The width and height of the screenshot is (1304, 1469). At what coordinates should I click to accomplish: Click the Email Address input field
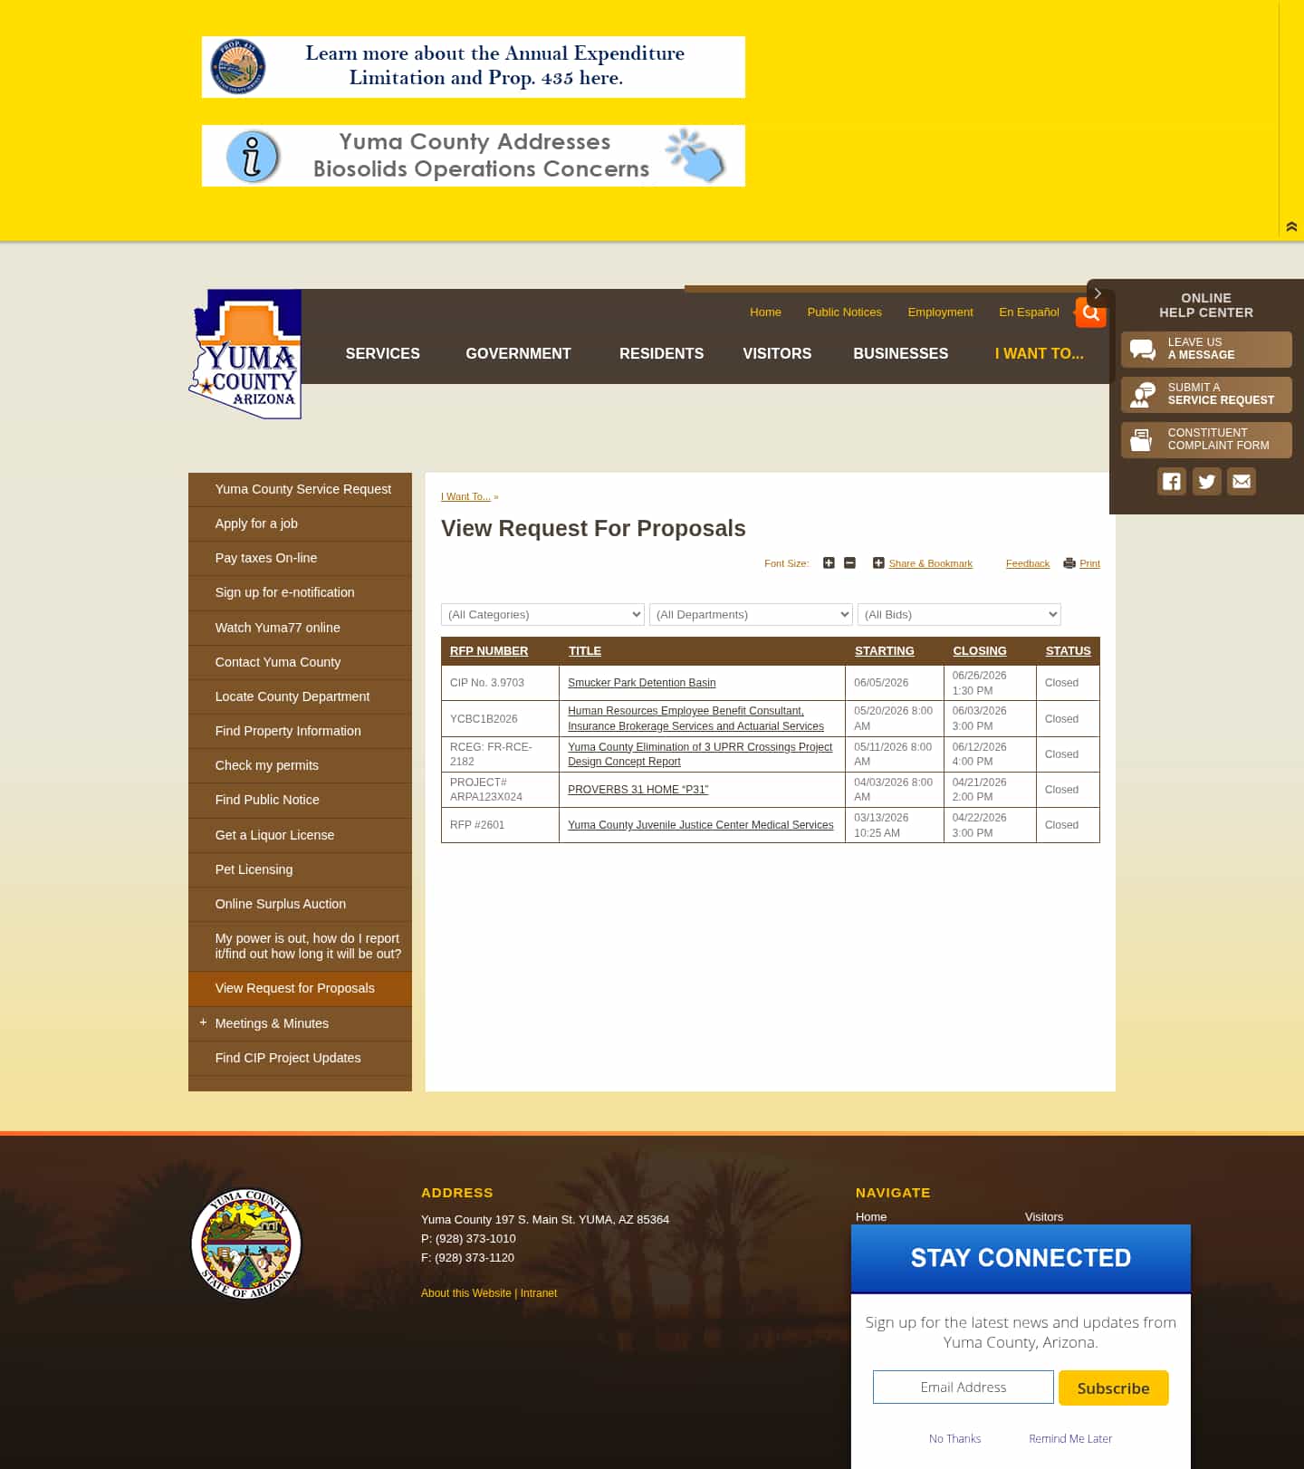[x=963, y=1387]
